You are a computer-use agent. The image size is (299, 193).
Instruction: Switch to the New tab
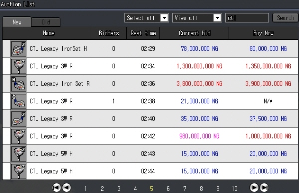click(x=17, y=22)
